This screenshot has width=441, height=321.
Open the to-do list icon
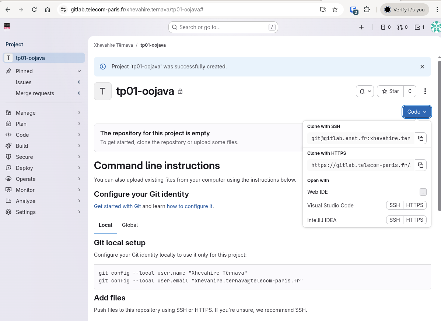click(x=419, y=27)
